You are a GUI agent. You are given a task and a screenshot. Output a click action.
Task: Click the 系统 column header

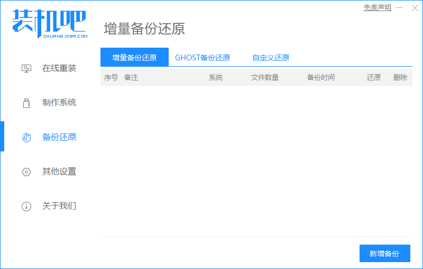point(216,77)
